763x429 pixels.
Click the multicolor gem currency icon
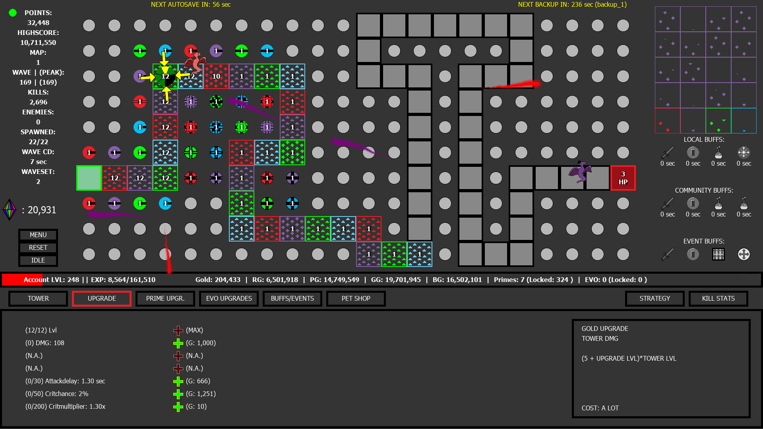click(x=10, y=210)
